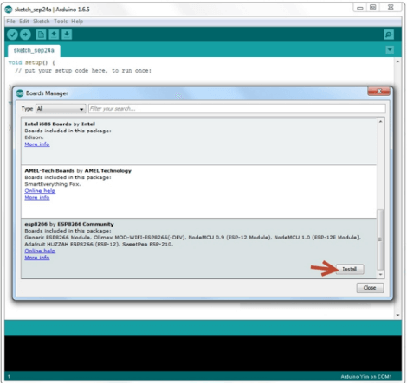The height and width of the screenshot is (383, 407).
Task: Click the 'put your setup code here' comment
Action: click(x=83, y=71)
